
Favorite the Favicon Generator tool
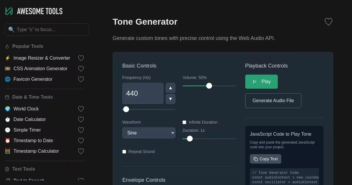point(81,79)
